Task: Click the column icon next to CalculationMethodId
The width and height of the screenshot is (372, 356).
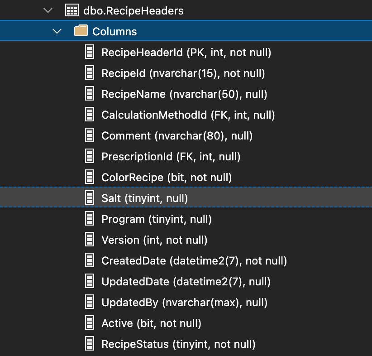Action: click(90, 115)
